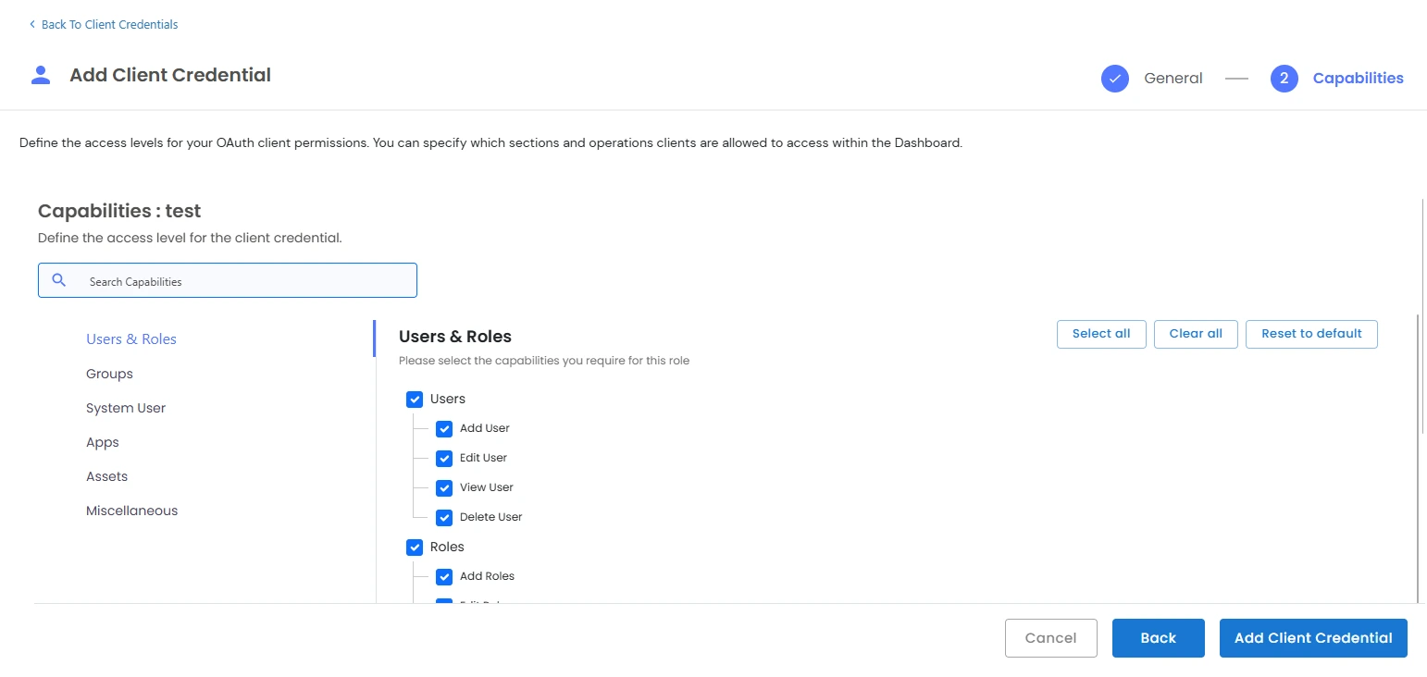Click the search magnifier icon
The width and height of the screenshot is (1427, 677).
click(x=59, y=279)
